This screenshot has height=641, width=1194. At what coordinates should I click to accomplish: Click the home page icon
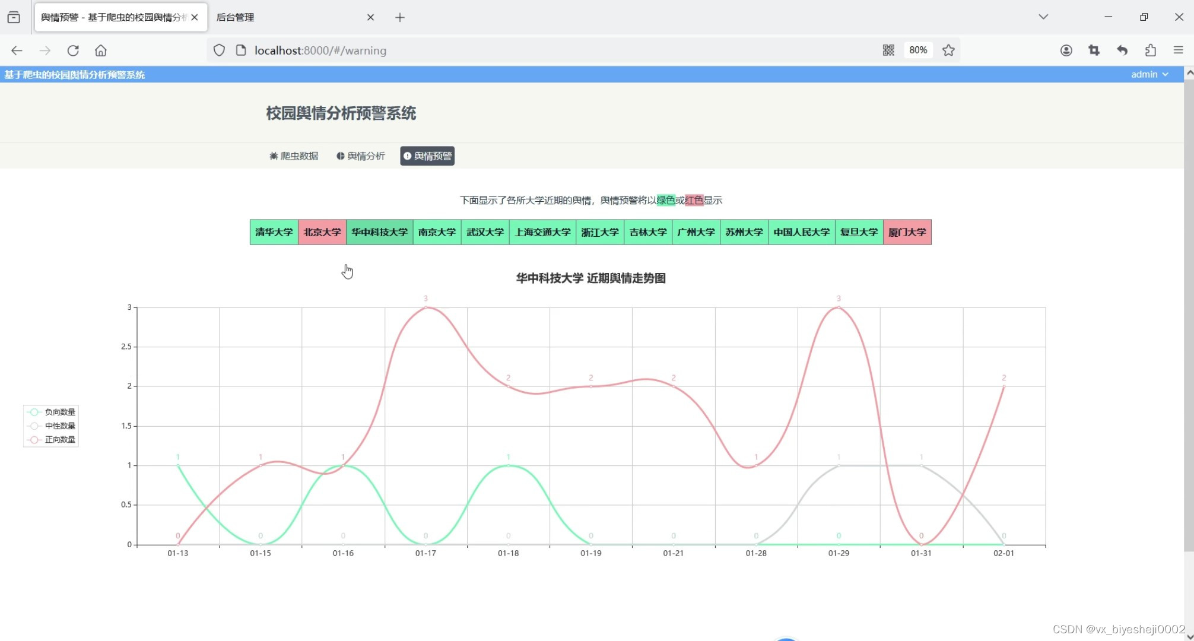101,50
